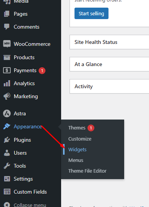The width and height of the screenshot is (149, 207).
Task: Open the Payments menu item
Action: click(x=25, y=71)
